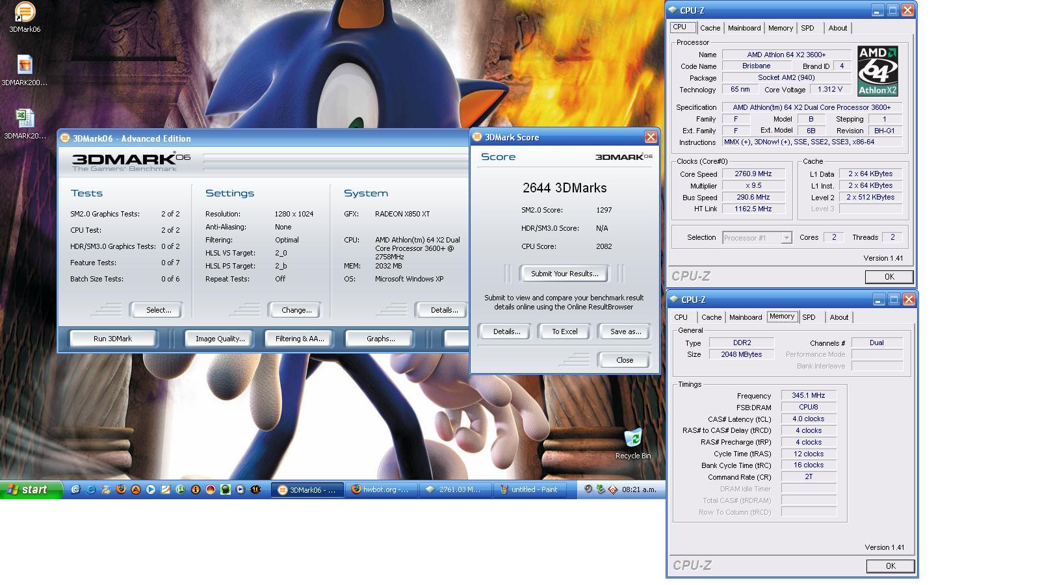Click the red diamond system tray icon
The height and width of the screenshot is (585, 1040).
coord(612,489)
